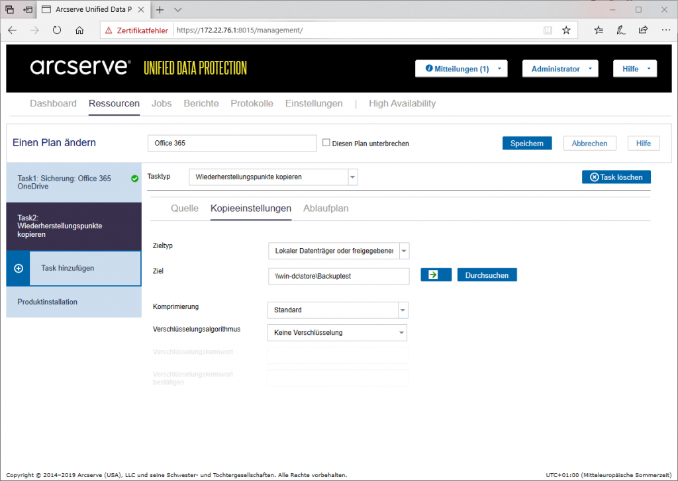Click the Ziel path input field
678x481 pixels.
click(338, 276)
